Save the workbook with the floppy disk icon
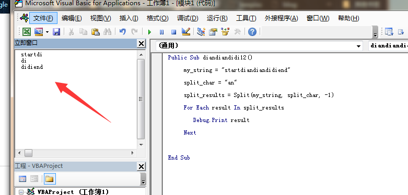Image resolution: width=408 pixels, height=195 pixels. point(56,32)
